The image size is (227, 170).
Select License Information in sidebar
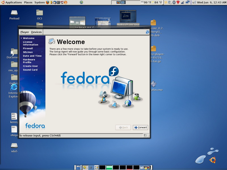pyautogui.click(x=30, y=43)
